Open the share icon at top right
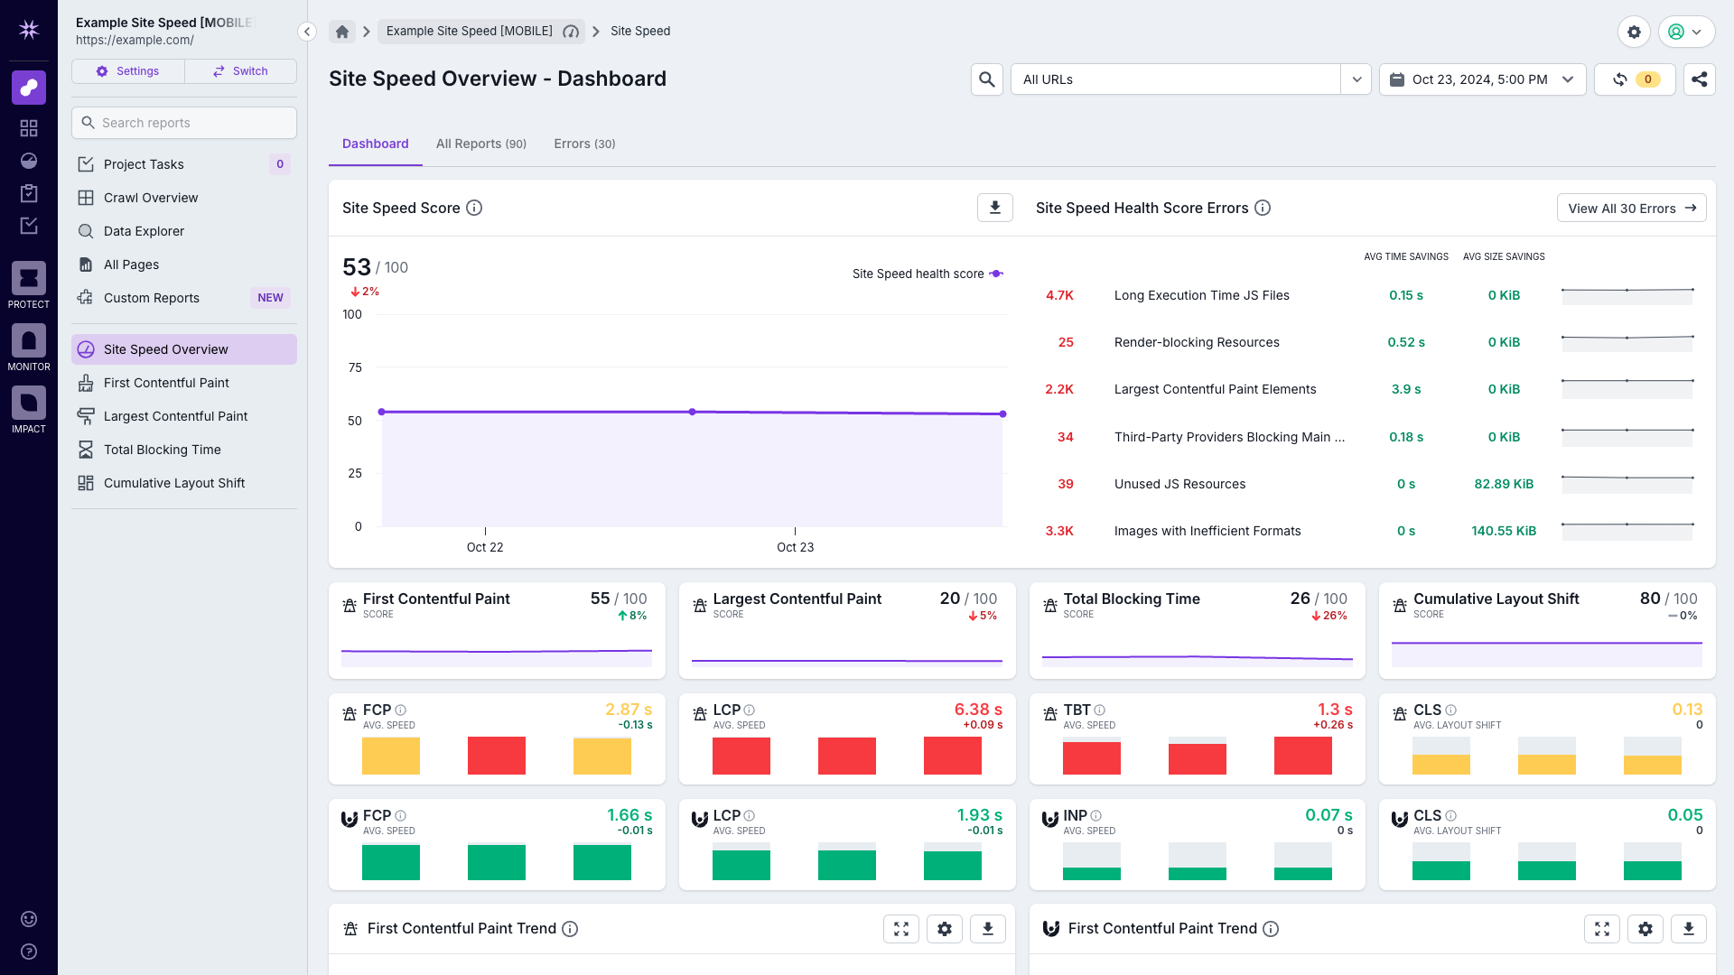The image size is (1734, 975). click(1699, 79)
